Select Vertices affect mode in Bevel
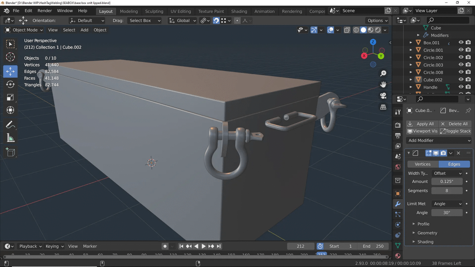The image size is (475, 267). (x=423, y=164)
